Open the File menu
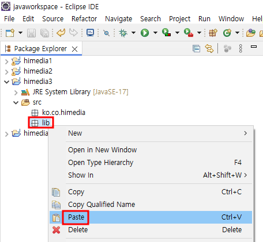This screenshot has height=242, width=263. (x=9, y=19)
